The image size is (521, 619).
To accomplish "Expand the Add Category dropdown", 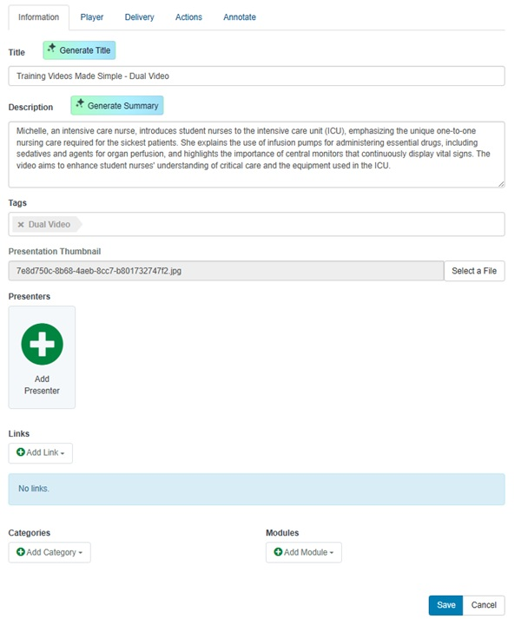I will tap(49, 552).
